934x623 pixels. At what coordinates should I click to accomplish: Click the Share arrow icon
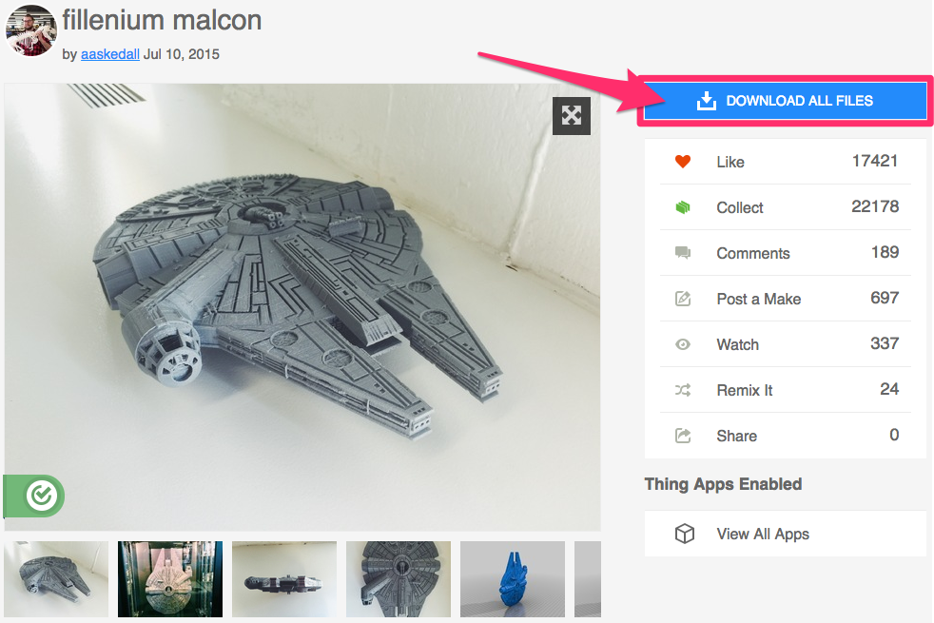[x=682, y=436]
